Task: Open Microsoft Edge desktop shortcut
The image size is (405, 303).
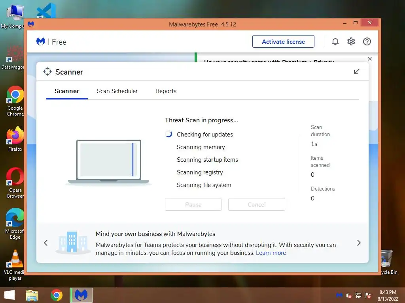Action: coord(15,224)
